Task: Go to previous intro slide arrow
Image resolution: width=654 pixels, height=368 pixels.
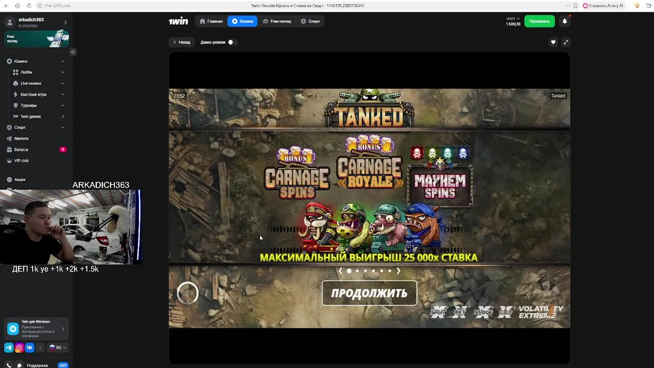Action: [x=340, y=271]
